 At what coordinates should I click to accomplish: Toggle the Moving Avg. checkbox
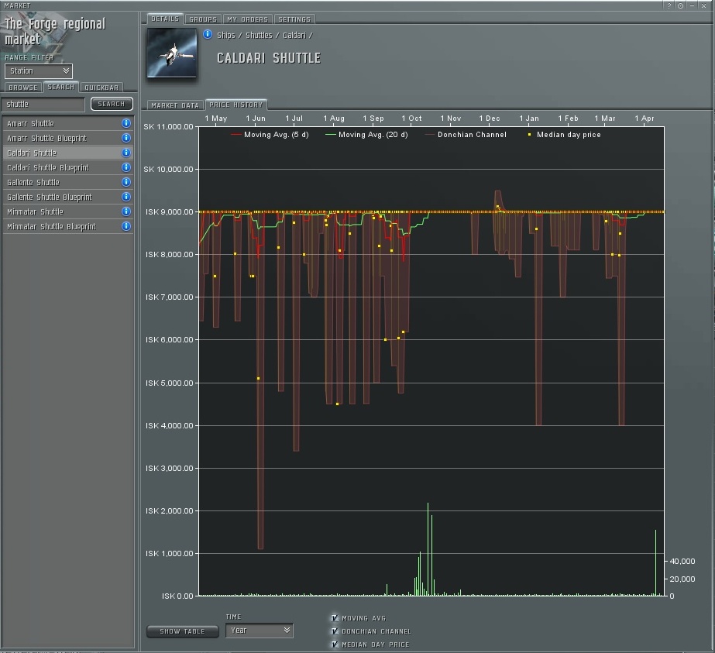tap(335, 618)
